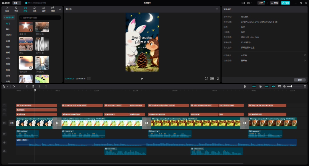
Task: Click the zoom-in plus icon for the timeline
Action: [305, 86]
